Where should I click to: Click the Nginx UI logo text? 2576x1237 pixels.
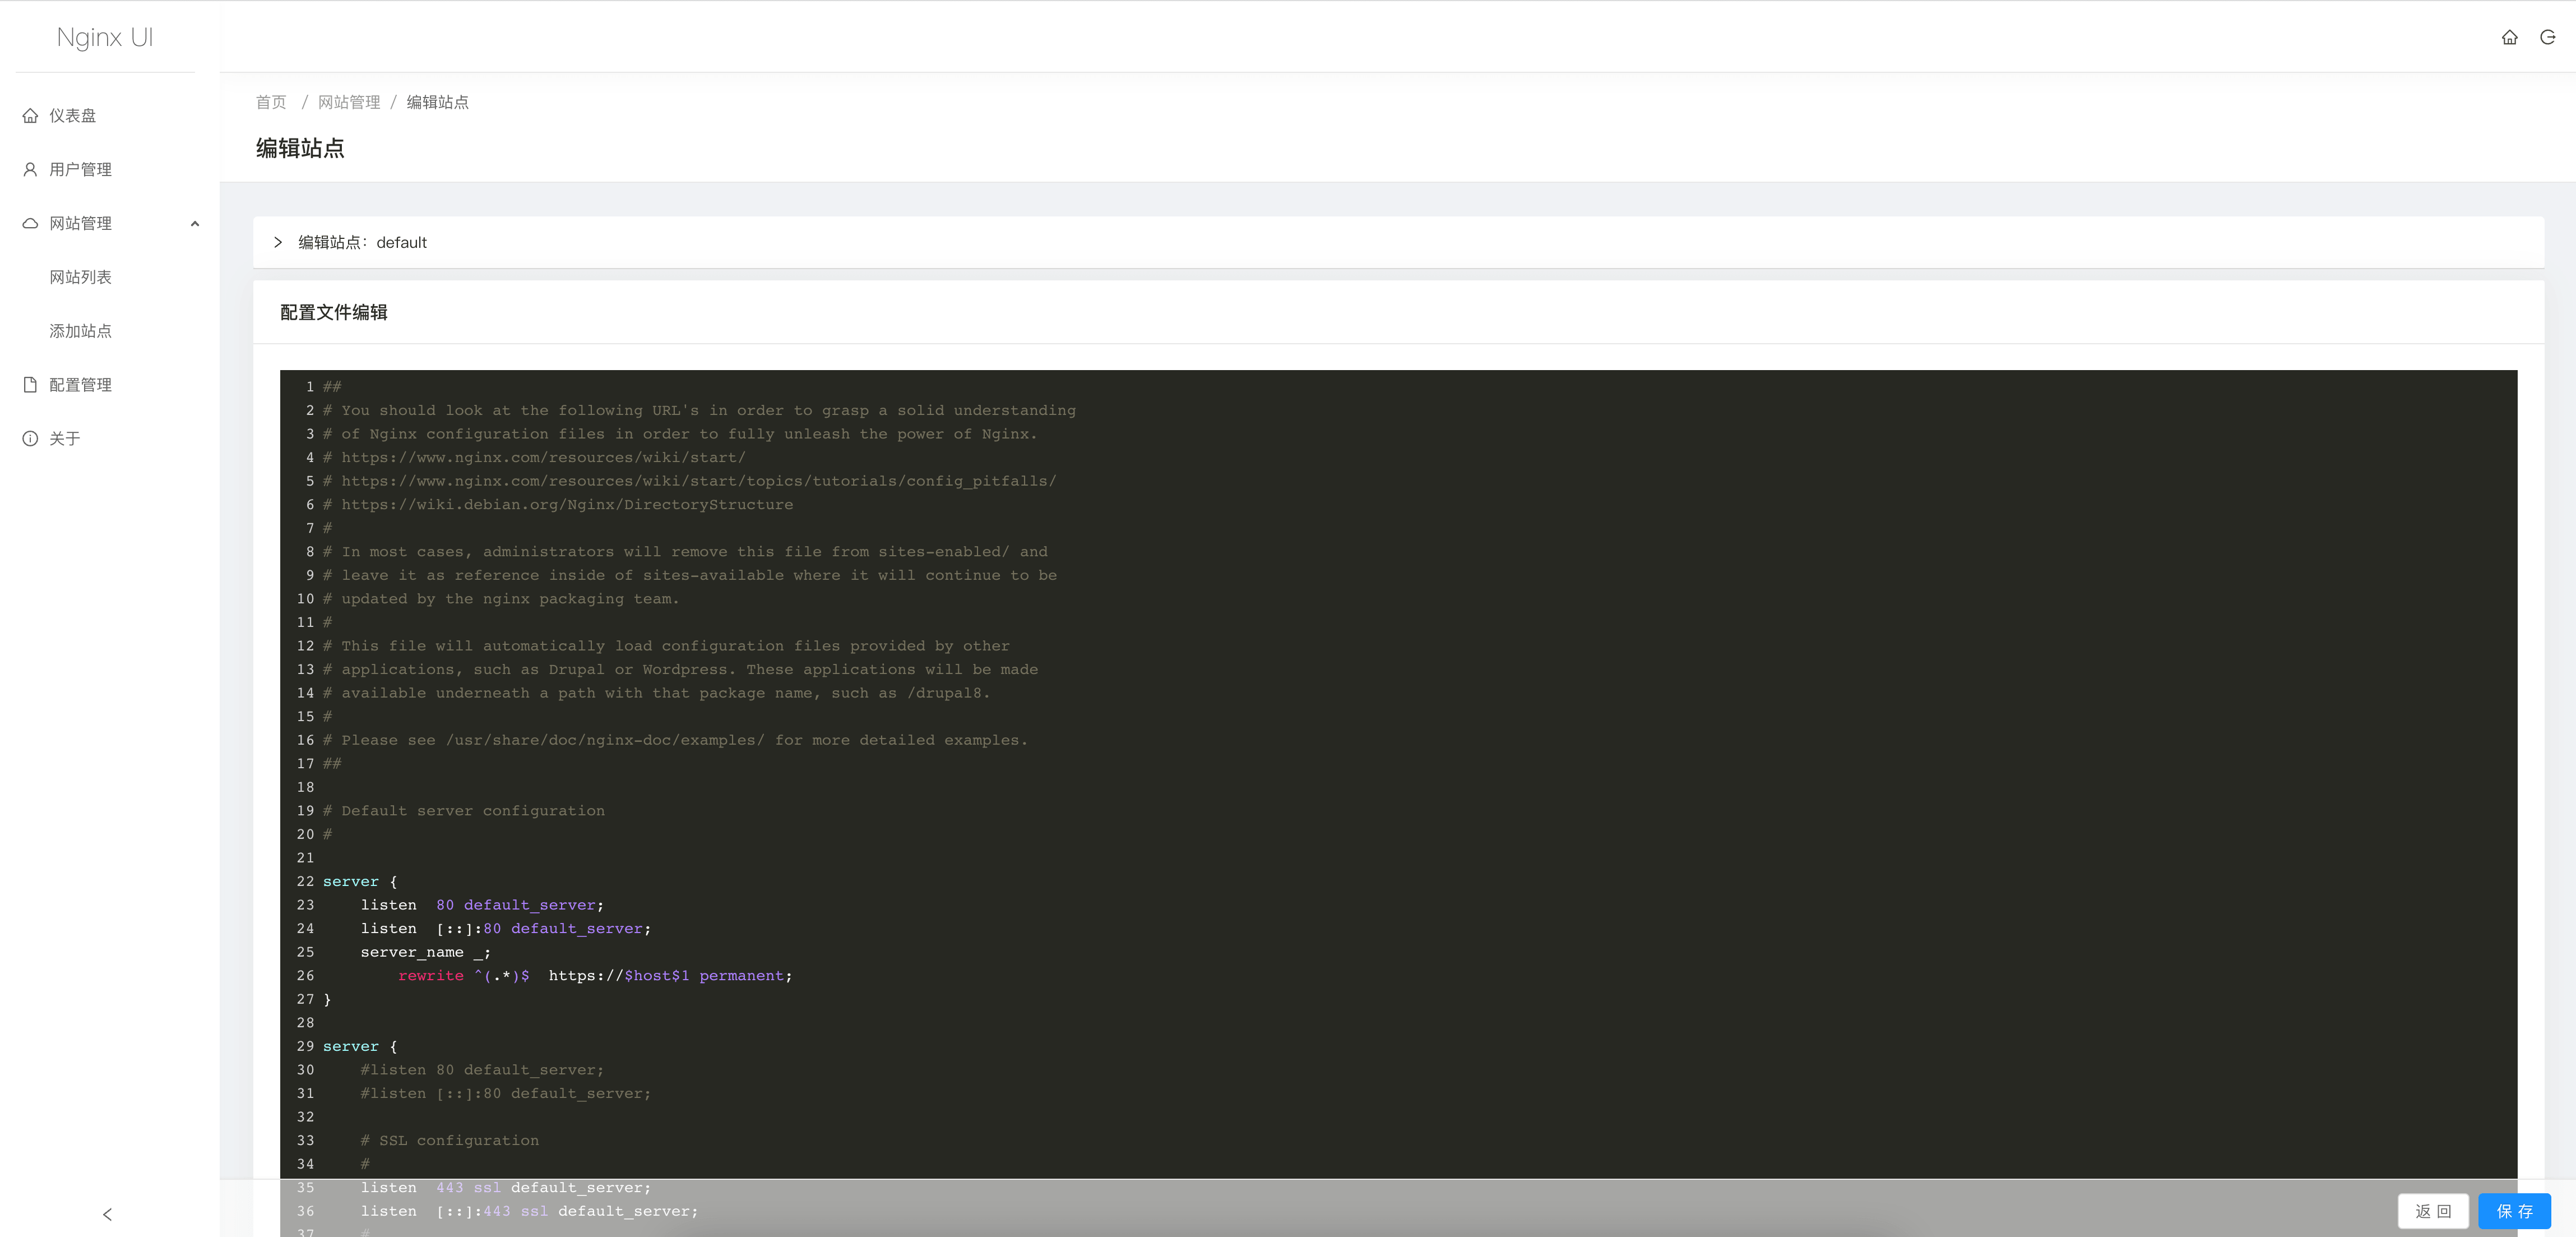(x=105, y=37)
